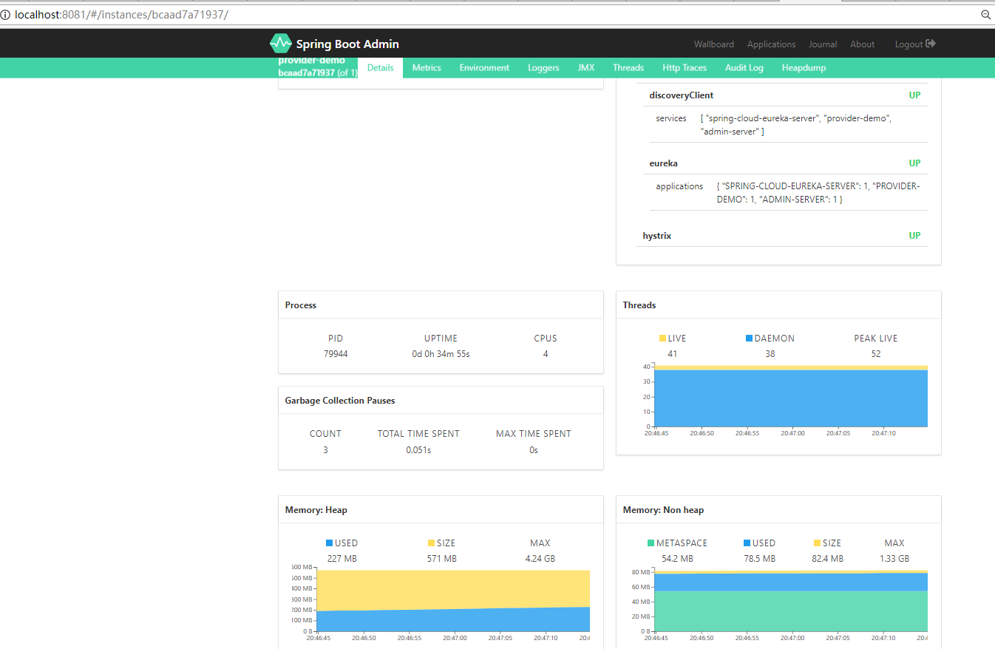The height and width of the screenshot is (649, 995).
Task: Select the JMX tab
Action: 586,67
